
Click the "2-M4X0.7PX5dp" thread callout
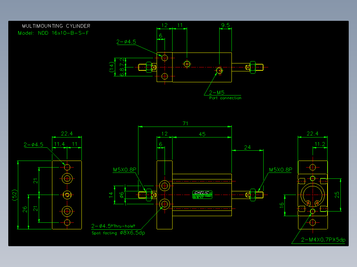click(323, 240)
